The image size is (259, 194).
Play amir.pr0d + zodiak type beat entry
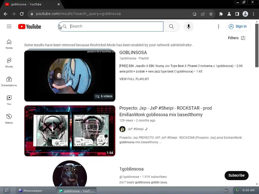click(161, 71)
